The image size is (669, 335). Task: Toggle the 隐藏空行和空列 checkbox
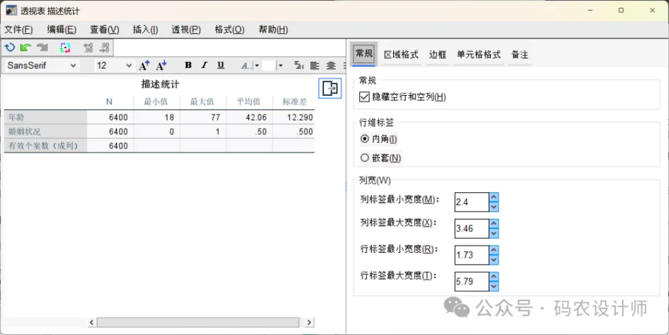365,97
